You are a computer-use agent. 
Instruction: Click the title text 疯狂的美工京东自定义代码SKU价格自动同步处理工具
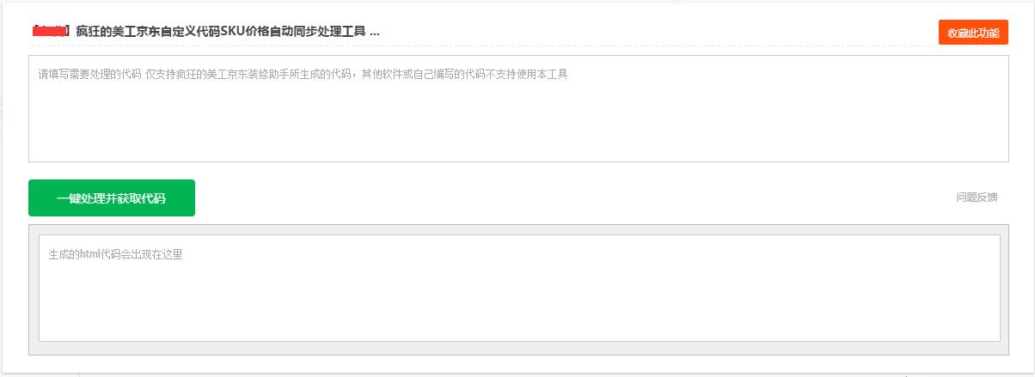point(221,32)
